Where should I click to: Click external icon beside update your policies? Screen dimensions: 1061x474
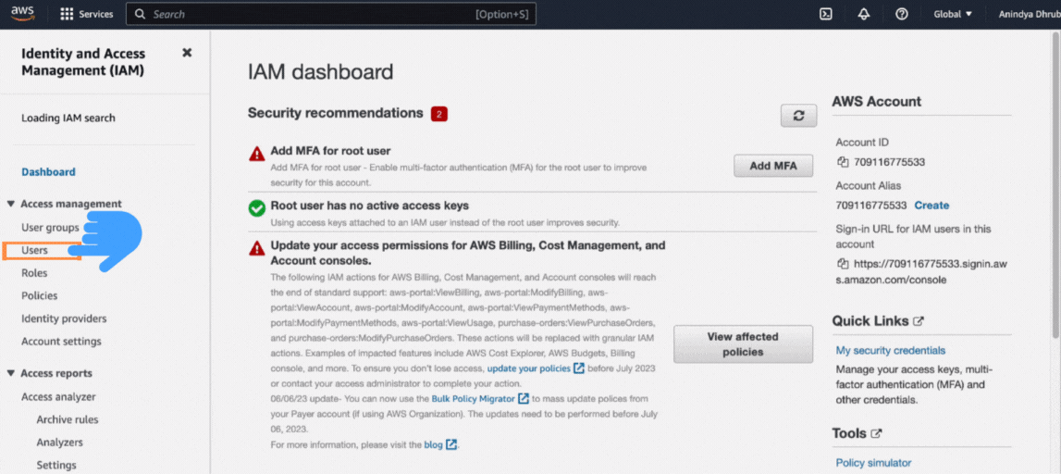[x=579, y=369]
